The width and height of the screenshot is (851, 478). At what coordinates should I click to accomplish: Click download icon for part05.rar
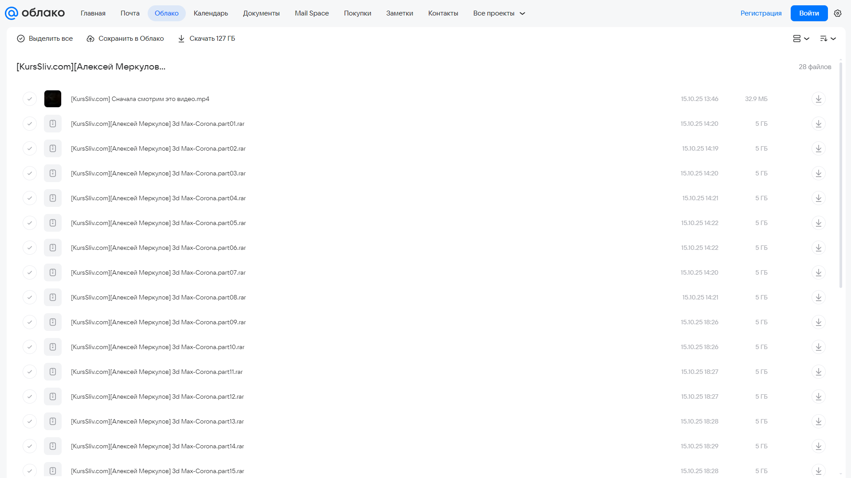(819, 223)
